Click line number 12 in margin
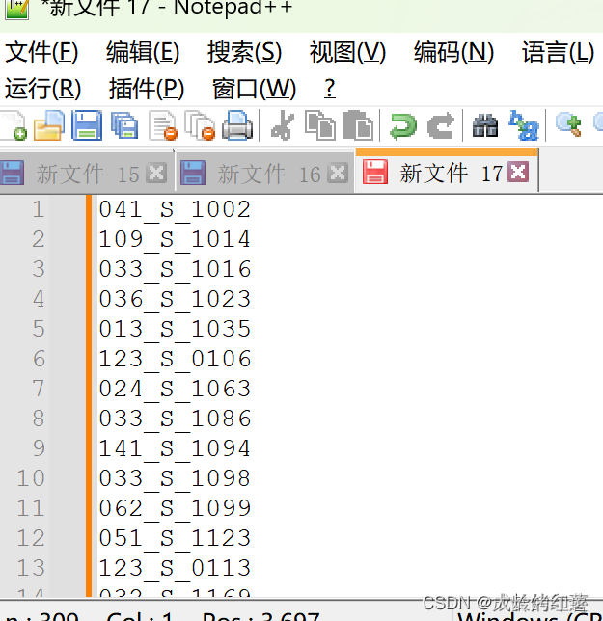This screenshot has height=621, width=603. coord(31,538)
